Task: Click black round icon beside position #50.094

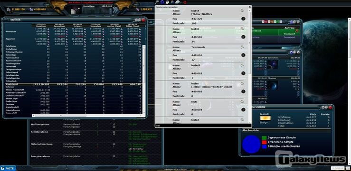Action: tap(243, 109)
